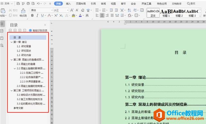Open the 引用 (References) tab
Image resolution: width=206 pixels, height=124 pixels.
click(x=93, y=4)
